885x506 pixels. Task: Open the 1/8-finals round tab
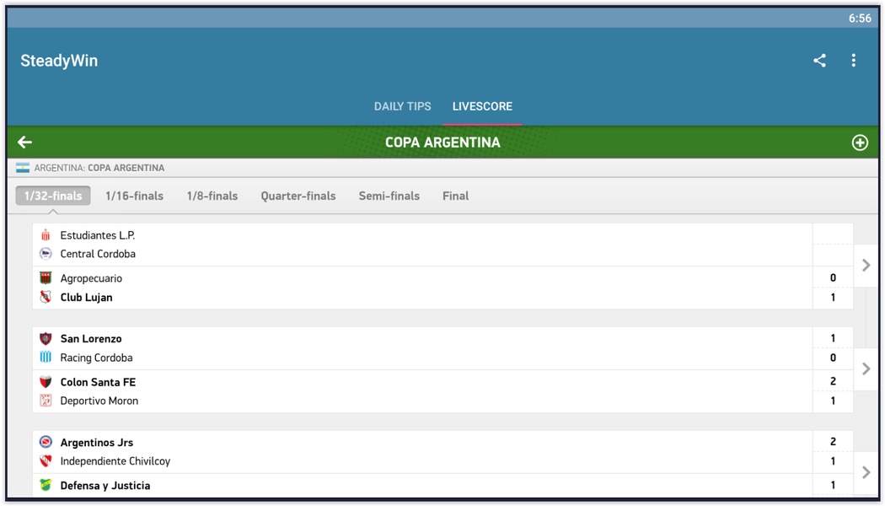(x=212, y=196)
